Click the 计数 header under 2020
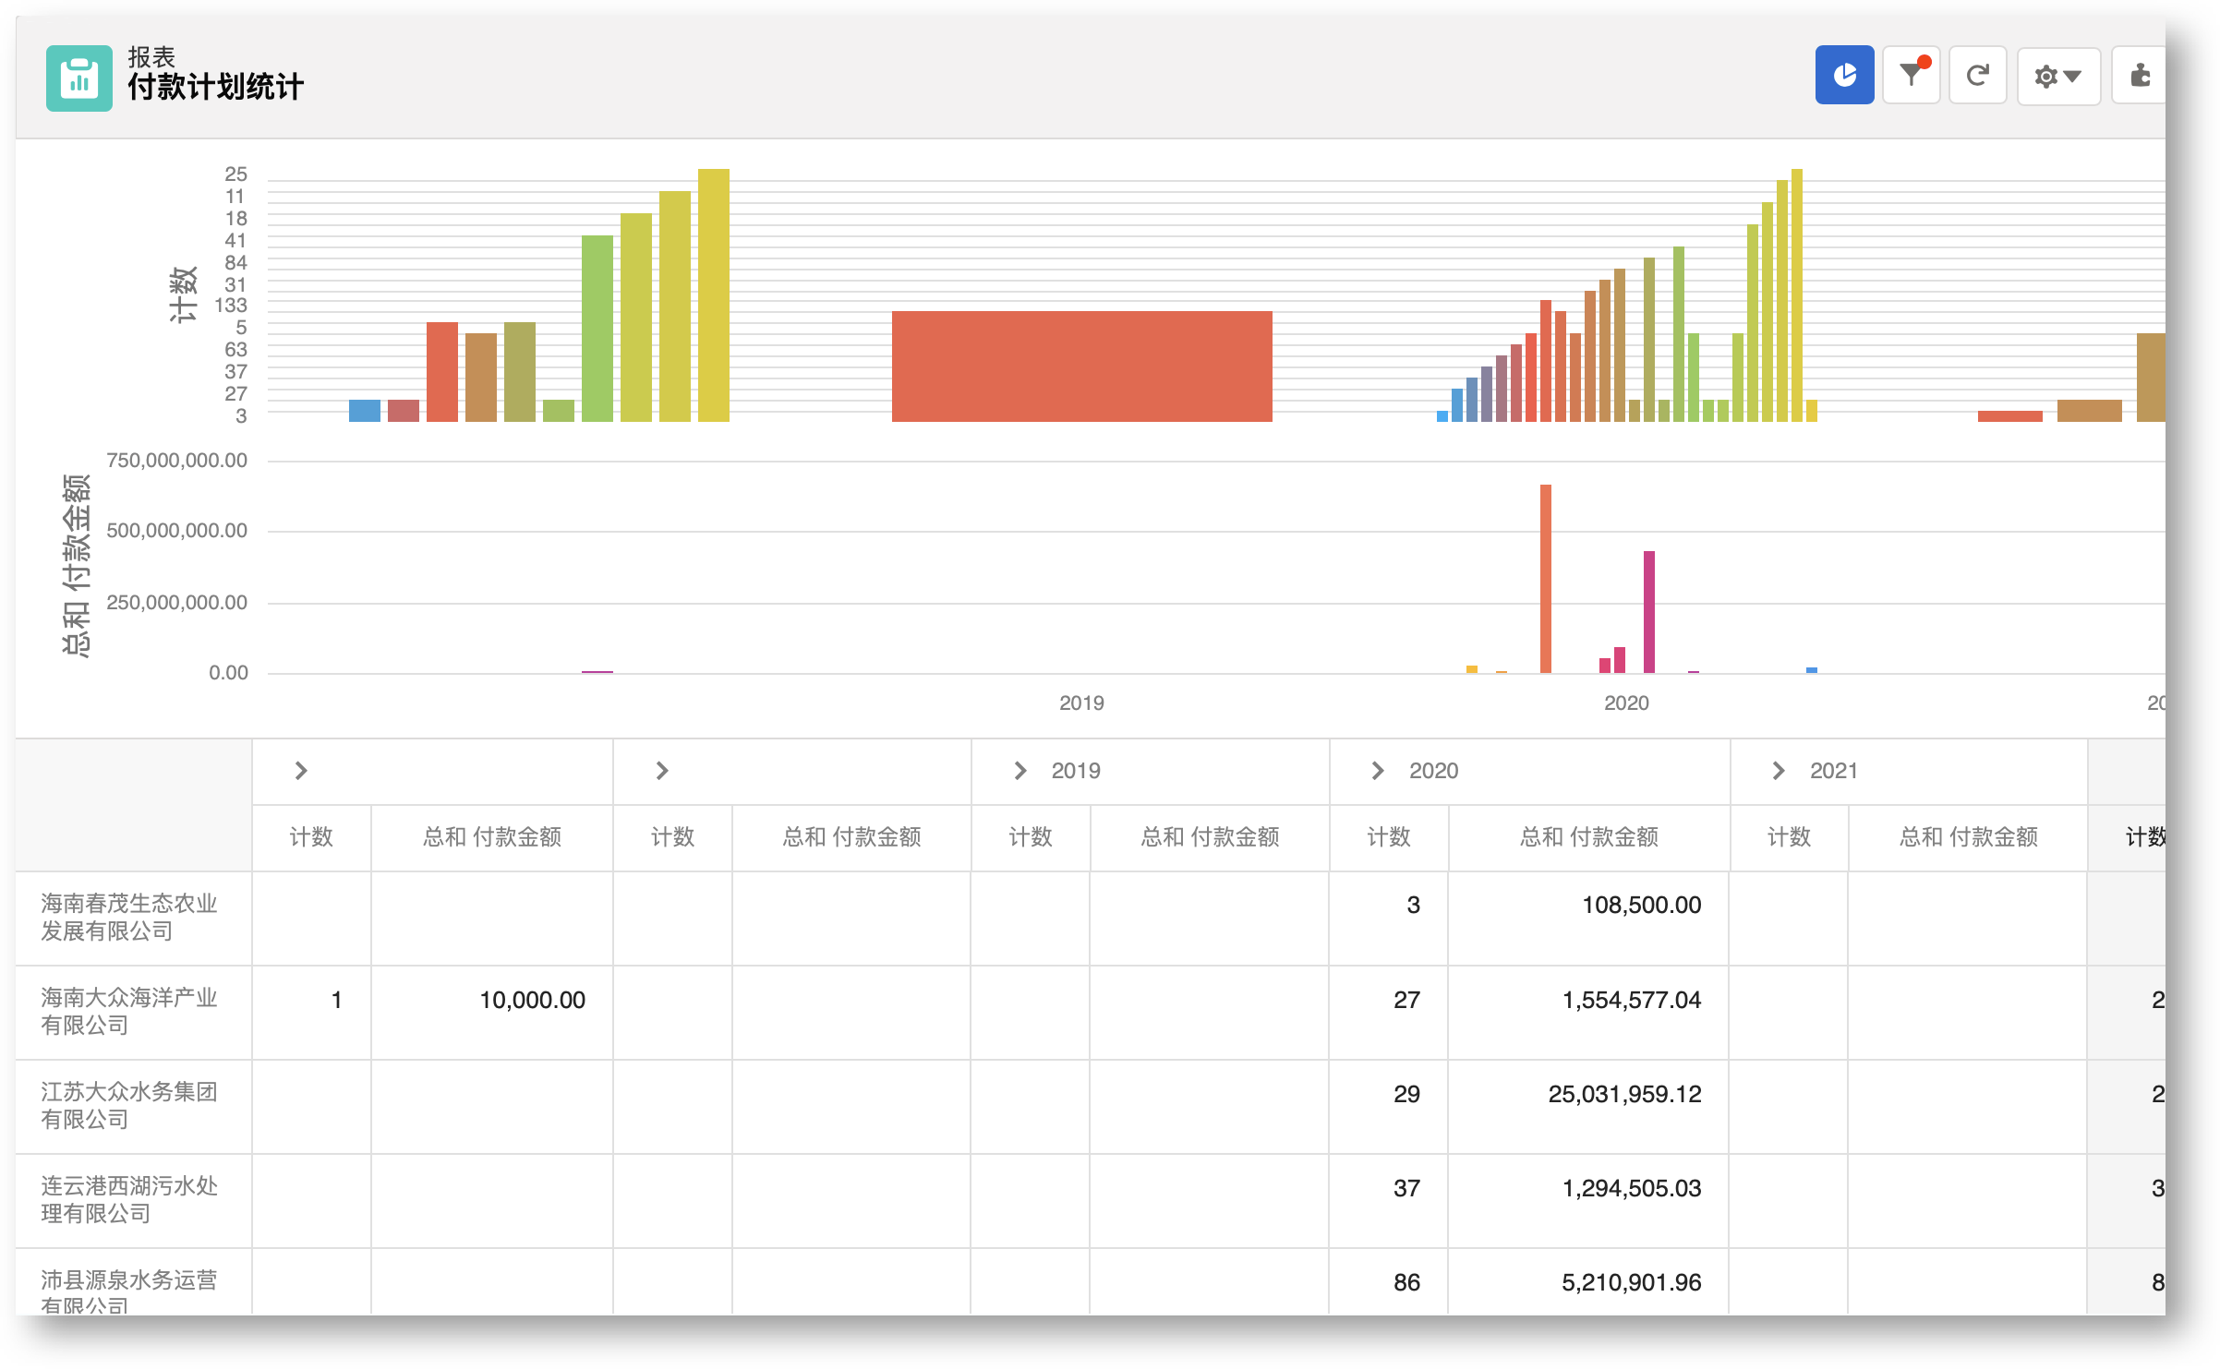2220x1369 pixels. point(1389,837)
